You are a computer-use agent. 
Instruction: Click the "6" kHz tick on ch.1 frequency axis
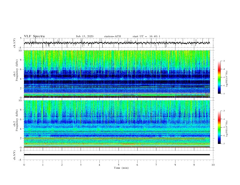click(x=21, y=69)
